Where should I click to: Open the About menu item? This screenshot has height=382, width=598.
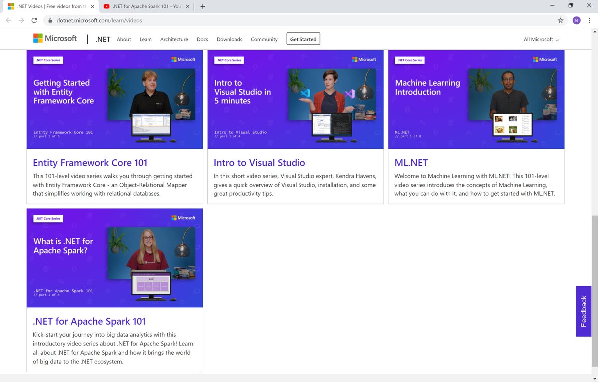(124, 39)
